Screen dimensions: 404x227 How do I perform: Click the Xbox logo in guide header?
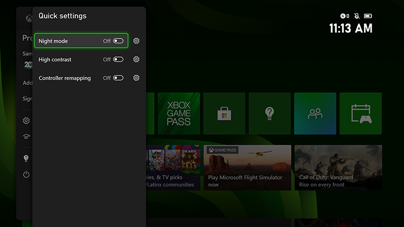[29, 18]
